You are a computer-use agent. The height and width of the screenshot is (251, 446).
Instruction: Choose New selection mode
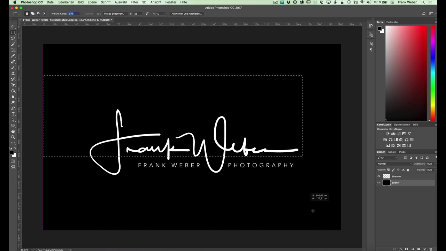[x=27, y=14]
